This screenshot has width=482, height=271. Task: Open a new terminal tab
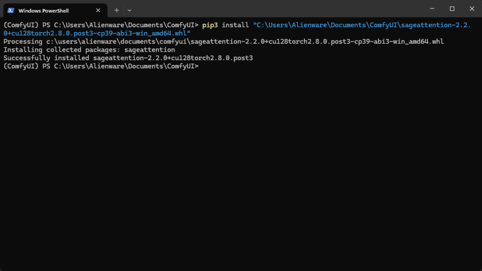pos(117,10)
